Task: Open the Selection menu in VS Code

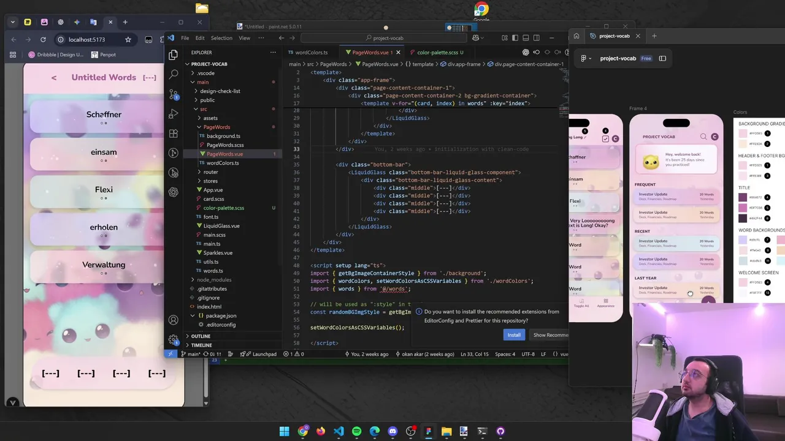Action: [221, 38]
